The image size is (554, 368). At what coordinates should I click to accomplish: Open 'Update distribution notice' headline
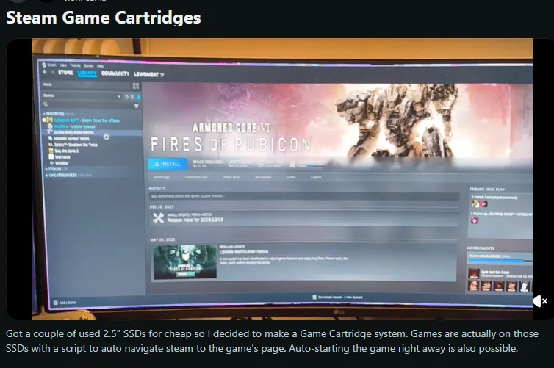[x=244, y=252]
